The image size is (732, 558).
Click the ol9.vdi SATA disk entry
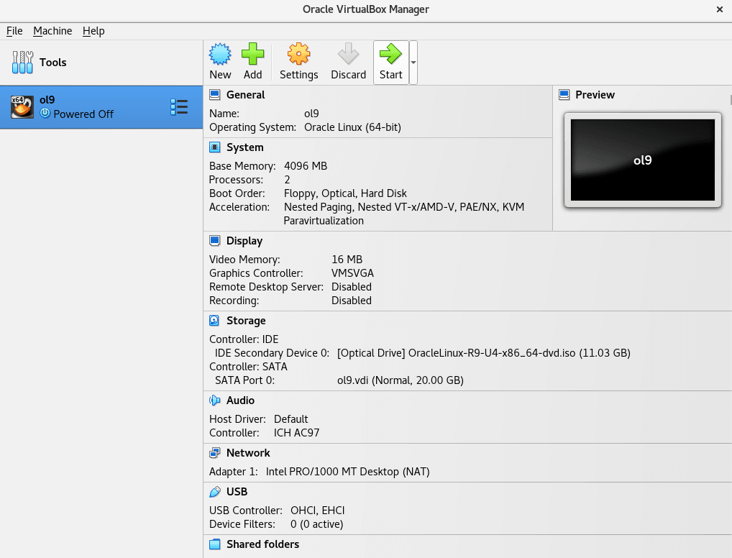click(x=400, y=380)
